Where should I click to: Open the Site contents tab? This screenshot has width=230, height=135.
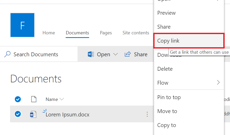click(136, 33)
